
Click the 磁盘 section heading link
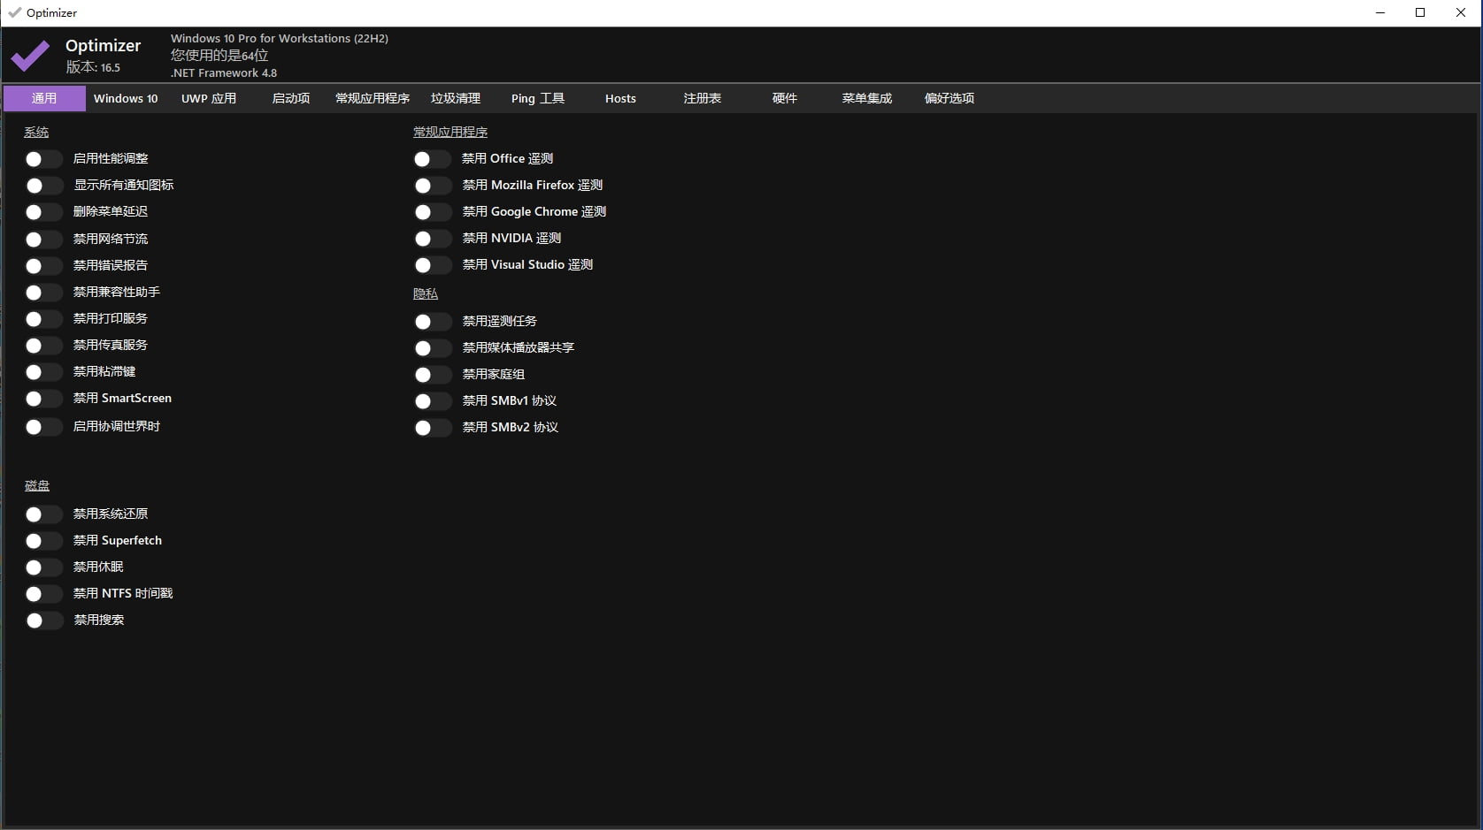coord(37,485)
